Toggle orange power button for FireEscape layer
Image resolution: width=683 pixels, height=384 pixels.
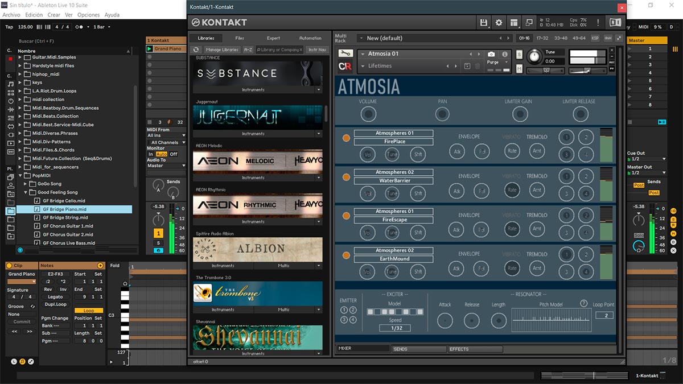tap(345, 216)
